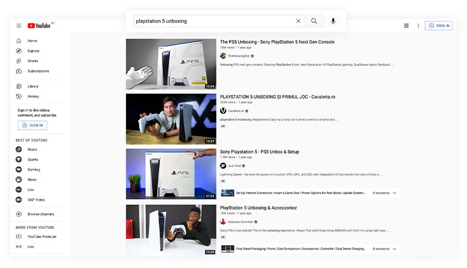Image resolution: width=467 pixels, height=268 pixels.
Task: Click the Set Up Internet Connection moments thumbnail
Action: click(228, 193)
